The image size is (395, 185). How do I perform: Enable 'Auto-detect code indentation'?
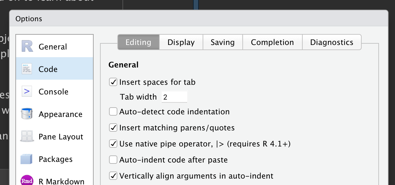point(113,111)
